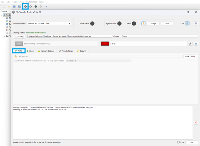Switch to the Network Settings tab
The width and height of the screenshot is (200, 146).
pos(46,51)
